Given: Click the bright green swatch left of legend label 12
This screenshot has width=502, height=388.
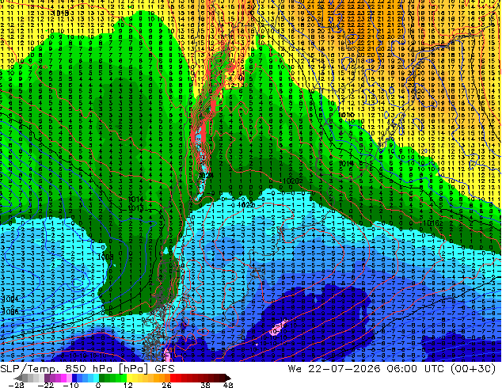Looking at the screenshot, I should pos(124,378).
